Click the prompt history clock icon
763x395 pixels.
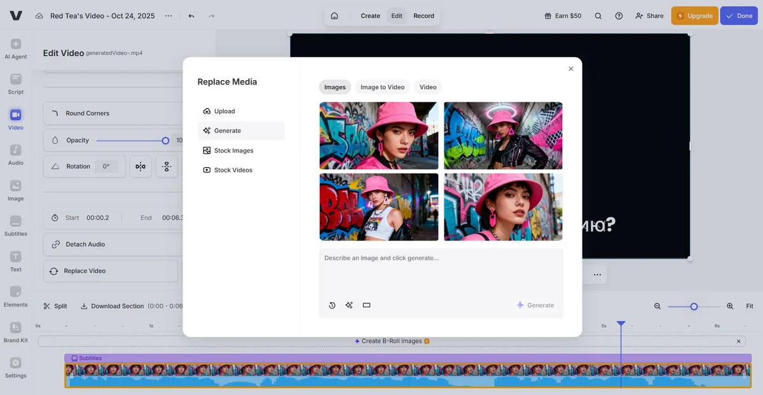tap(332, 305)
